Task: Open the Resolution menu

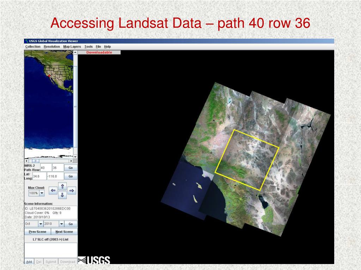Action: click(52, 47)
